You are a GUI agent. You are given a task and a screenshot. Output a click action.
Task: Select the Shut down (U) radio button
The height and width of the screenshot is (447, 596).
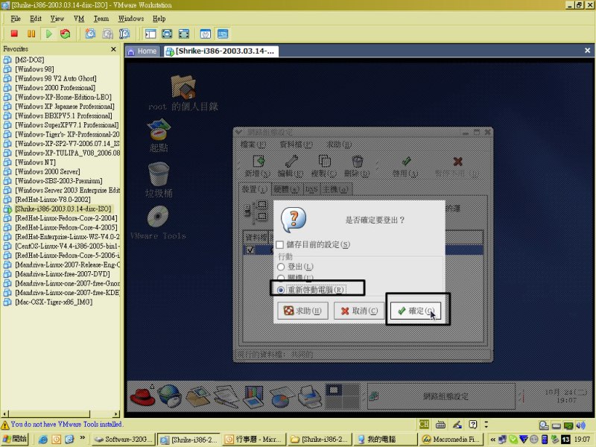(281, 277)
